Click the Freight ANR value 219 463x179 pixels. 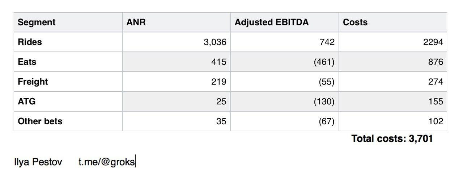click(x=218, y=82)
